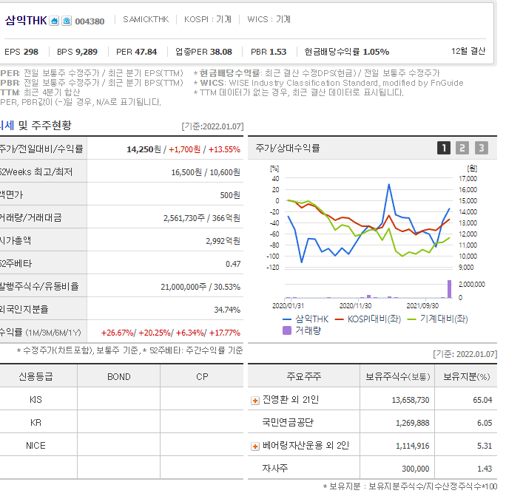The height and width of the screenshot is (496, 506).
Task: Click the large volume bar in chart
Action: point(450,289)
